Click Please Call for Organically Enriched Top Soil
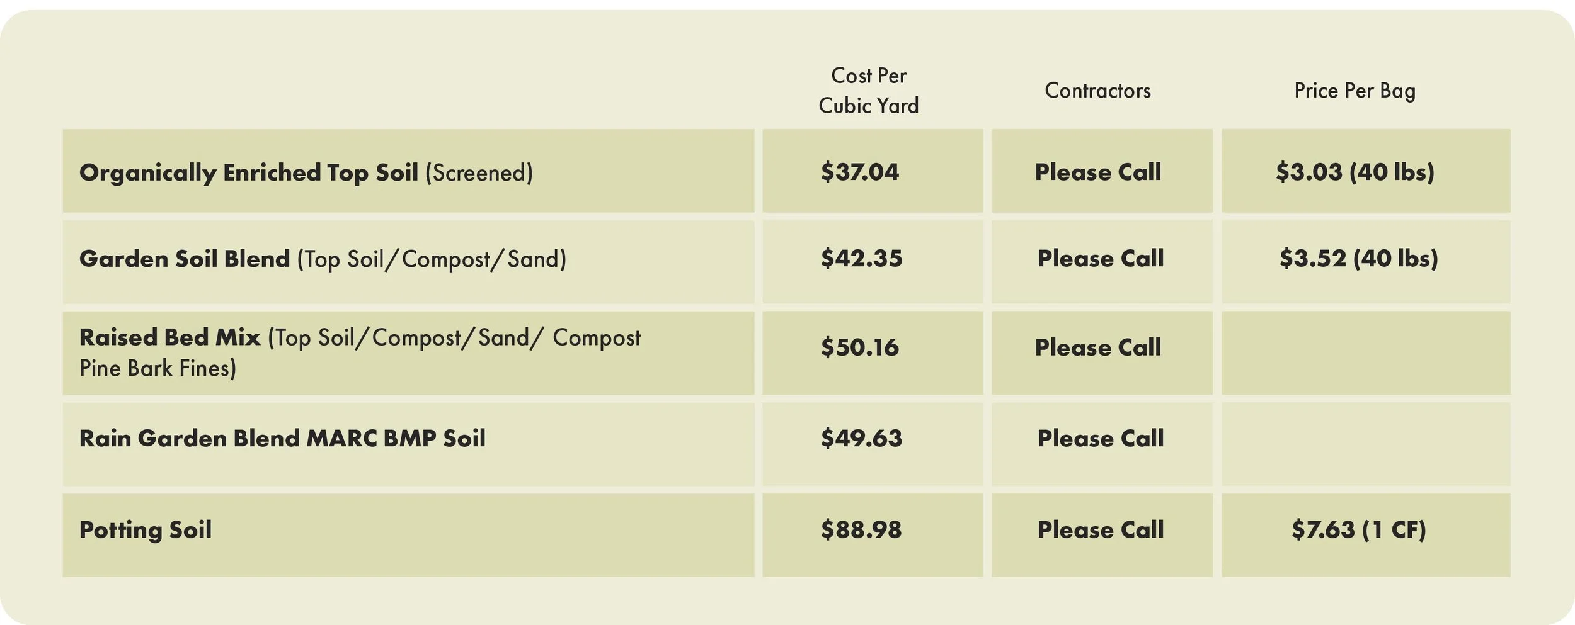Screen dimensions: 1575x625 (1097, 172)
